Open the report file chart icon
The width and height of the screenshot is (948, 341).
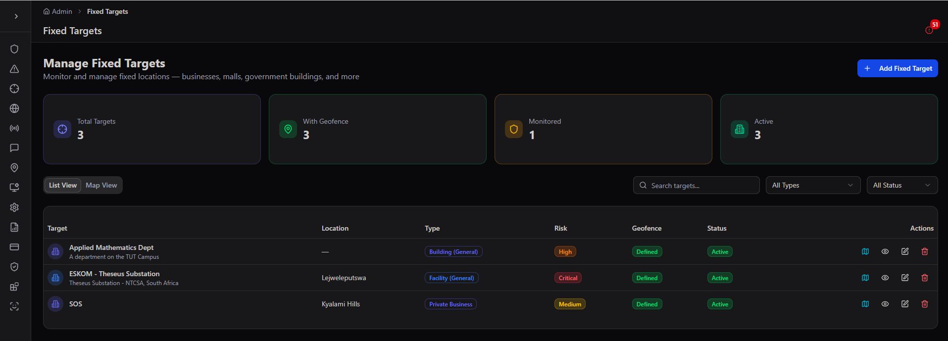point(14,227)
